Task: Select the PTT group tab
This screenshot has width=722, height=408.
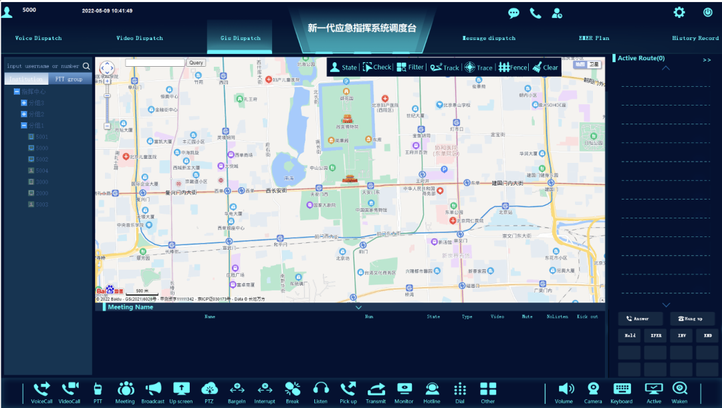Action: click(69, 79)
